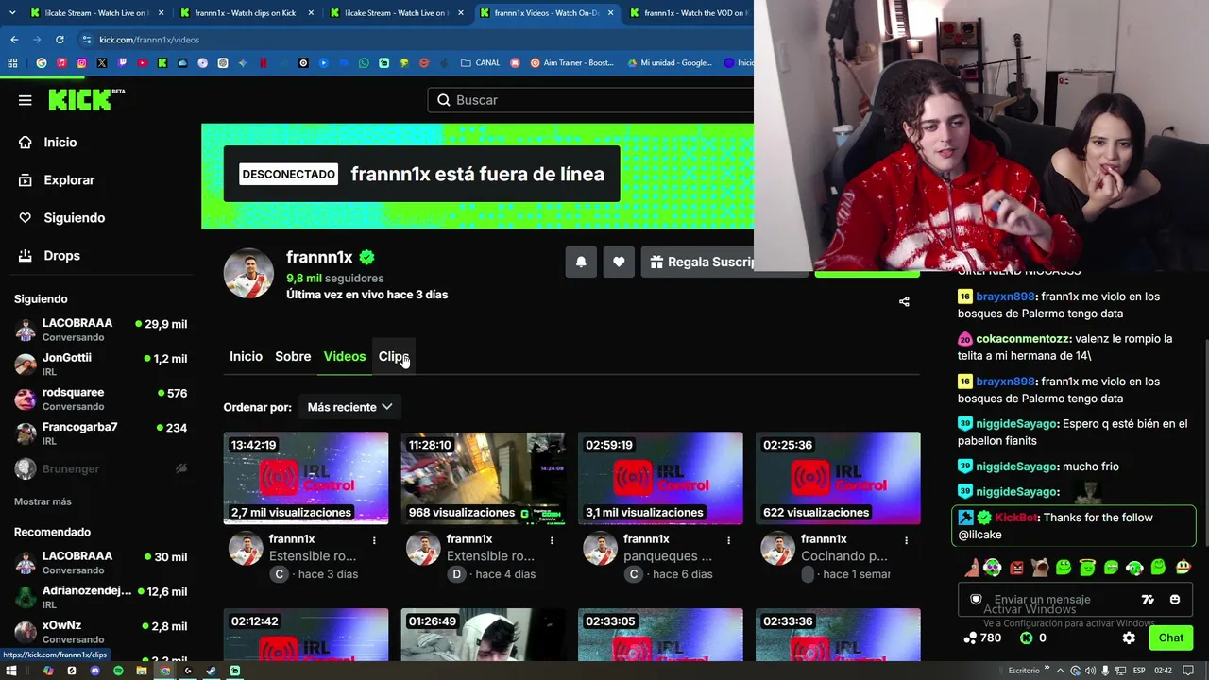The height and width of the screenshot is (680, 1209).
Task: Open the 13:42:19 video thumbnail
Action: (x=306, y=478)
